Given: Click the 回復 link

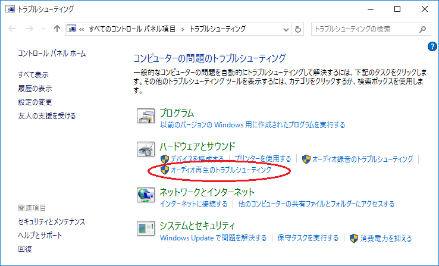Looking at the screenshot, I should (x=25, y=249).
